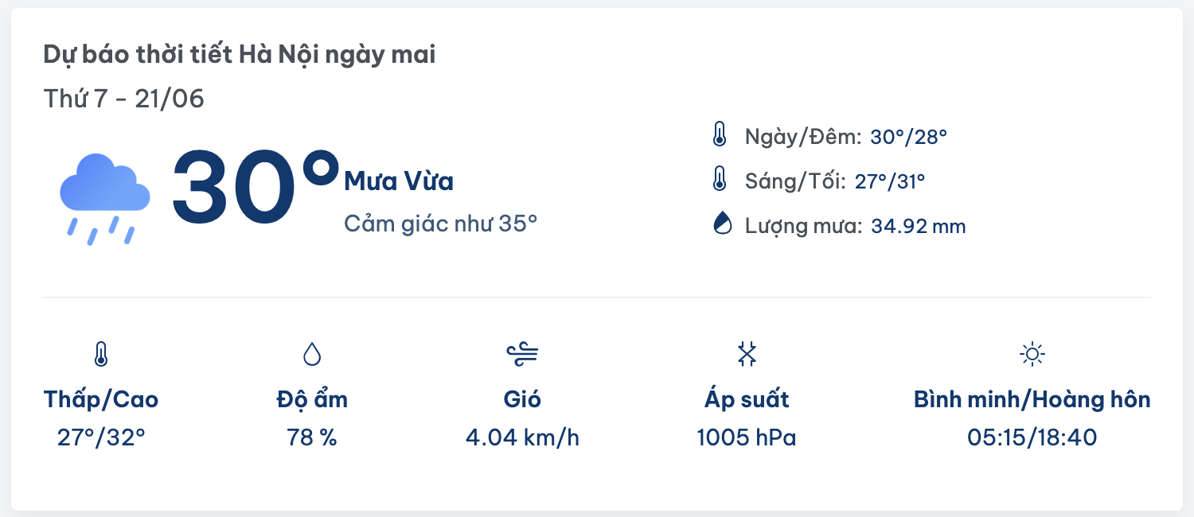Click the wind icon above Gió

[x=522, y=354]
